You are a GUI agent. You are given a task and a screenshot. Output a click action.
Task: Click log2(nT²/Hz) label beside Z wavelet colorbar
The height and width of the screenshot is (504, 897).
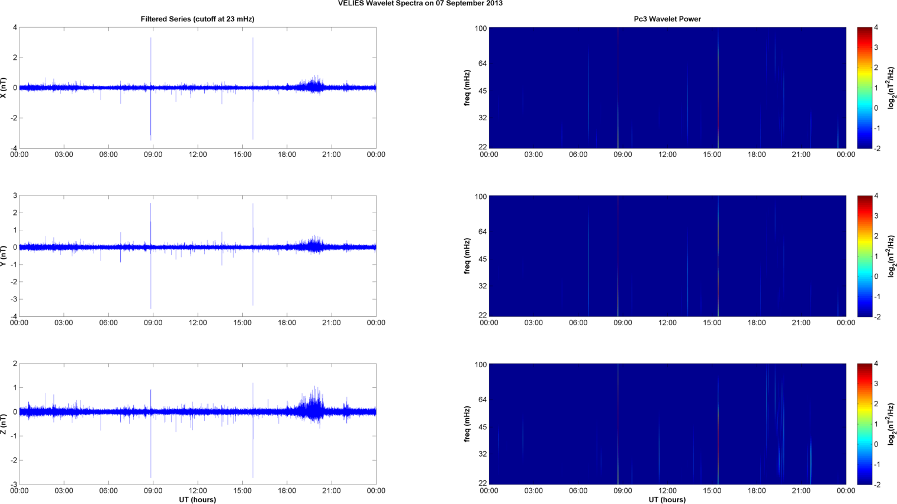892,424
